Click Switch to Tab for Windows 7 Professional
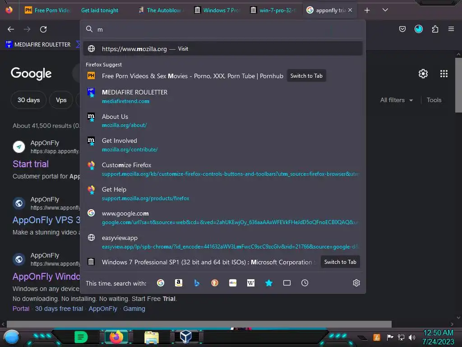The height and width of the screenshot is (347, 462). [x=340, y=262]
